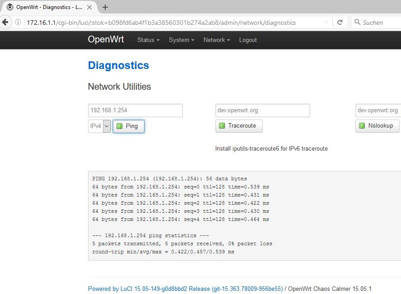Expand the Status menu

tap(148, 40)
